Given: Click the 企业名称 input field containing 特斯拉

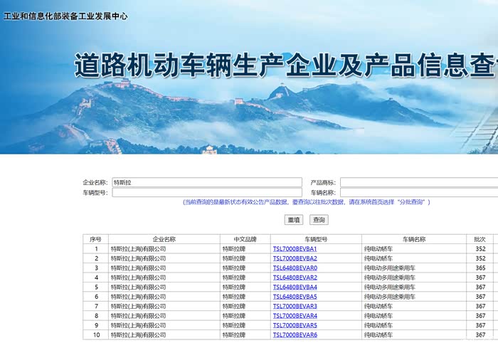Looking at the screenshot, I should pos(206,182).
